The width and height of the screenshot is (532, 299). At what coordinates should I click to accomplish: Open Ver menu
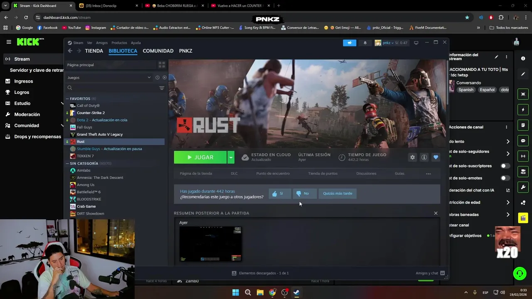[x=89, y=43]
